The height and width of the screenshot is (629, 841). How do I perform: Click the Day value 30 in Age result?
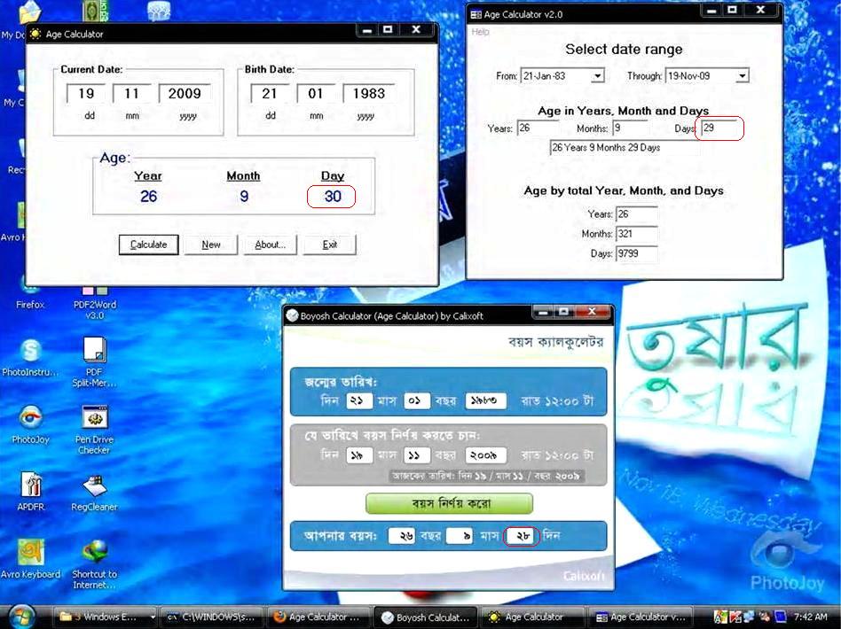pos(333,197)
